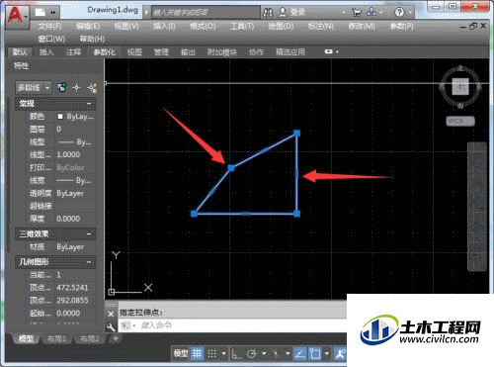Open the Autodesk Exchange shopping cart icon
The width and height of the screenshot is (494, 367).
click(x=356, y=13)
